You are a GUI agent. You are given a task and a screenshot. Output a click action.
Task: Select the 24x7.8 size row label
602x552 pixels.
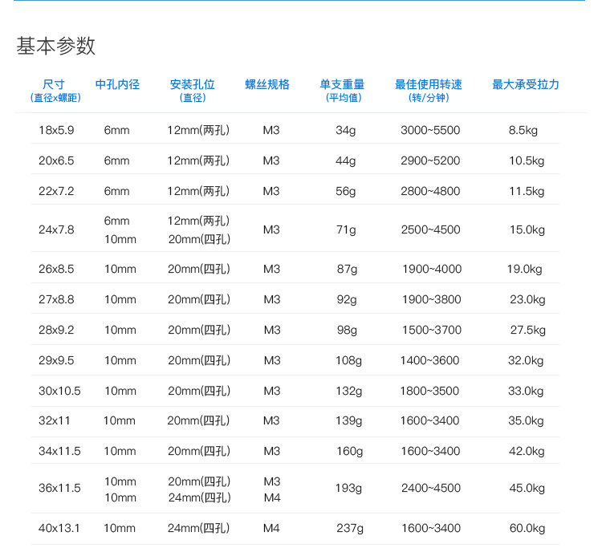tap(56, 229)
